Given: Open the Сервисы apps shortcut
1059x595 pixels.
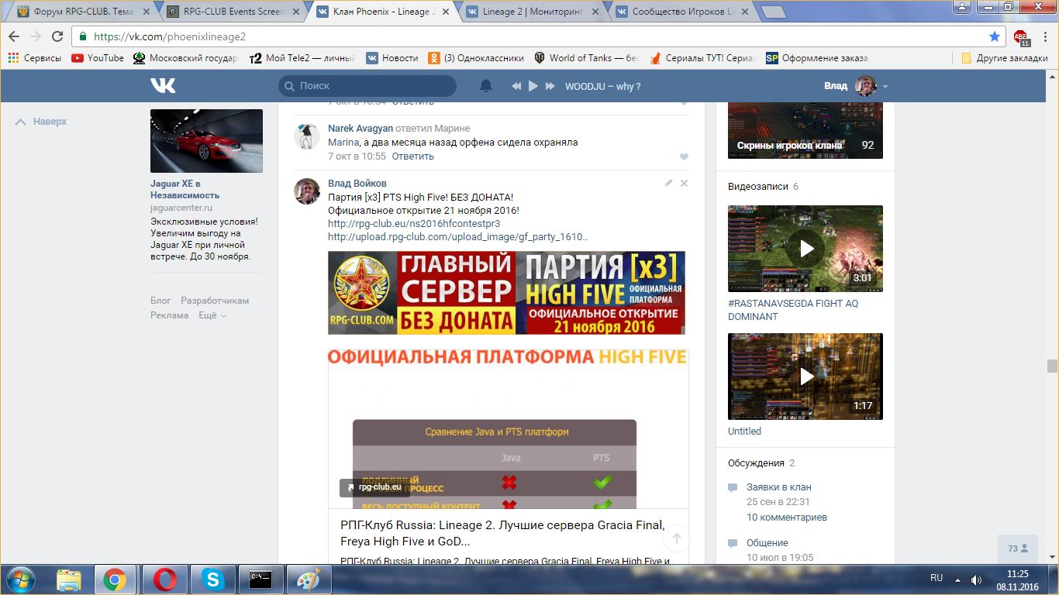Looking at the screenshot, I should point(35,58).
